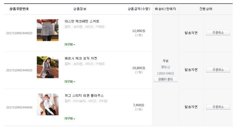
Task: Click the seller phone number (1833-5463)
Action: tap(166, 74)
